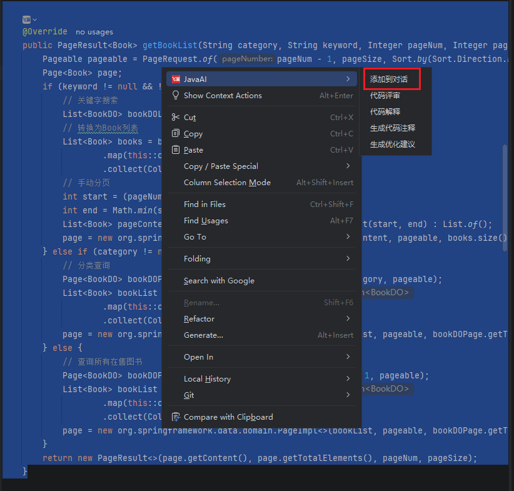Click the 'return new PageResult' line

(x=260, y=458)
